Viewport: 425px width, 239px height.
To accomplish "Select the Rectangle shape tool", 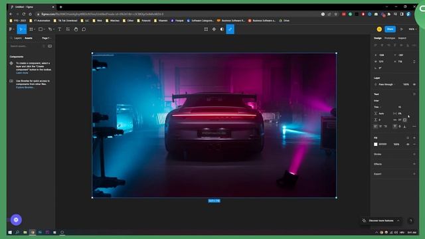I will (41, 29).
